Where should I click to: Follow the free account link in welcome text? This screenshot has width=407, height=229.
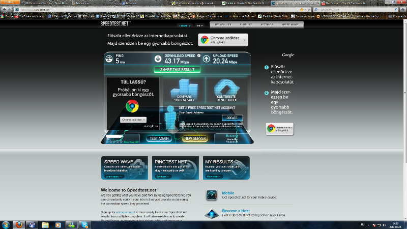click(125, 212)
